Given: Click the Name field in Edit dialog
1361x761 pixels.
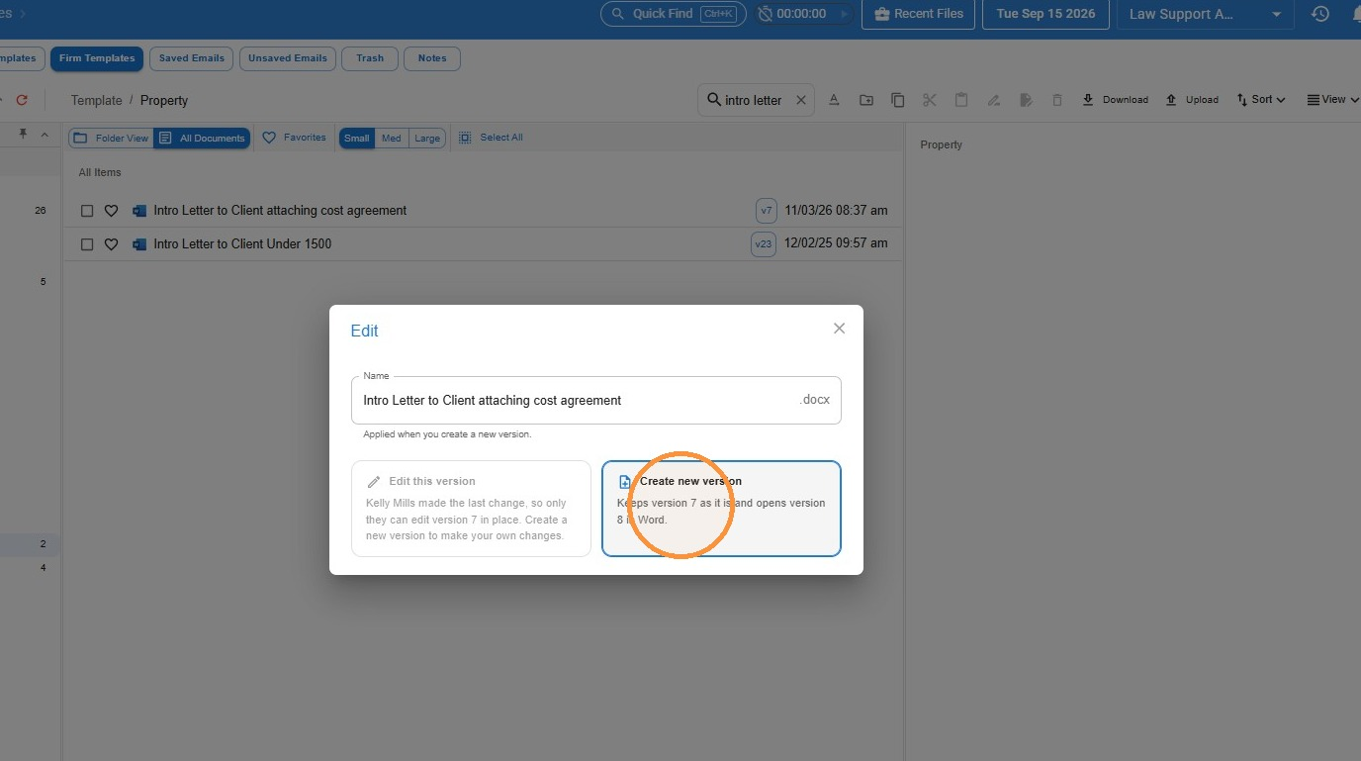Looking at the screenshot, I should coord(595,400).
